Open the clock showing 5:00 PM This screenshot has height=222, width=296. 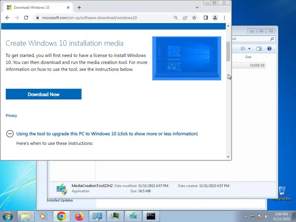[x=281, y=217]
